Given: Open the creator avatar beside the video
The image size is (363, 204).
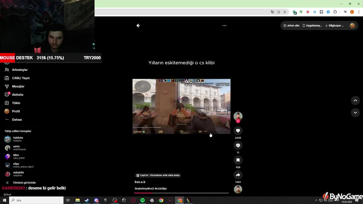Looking at the screenshot, I should coord(238,116).
